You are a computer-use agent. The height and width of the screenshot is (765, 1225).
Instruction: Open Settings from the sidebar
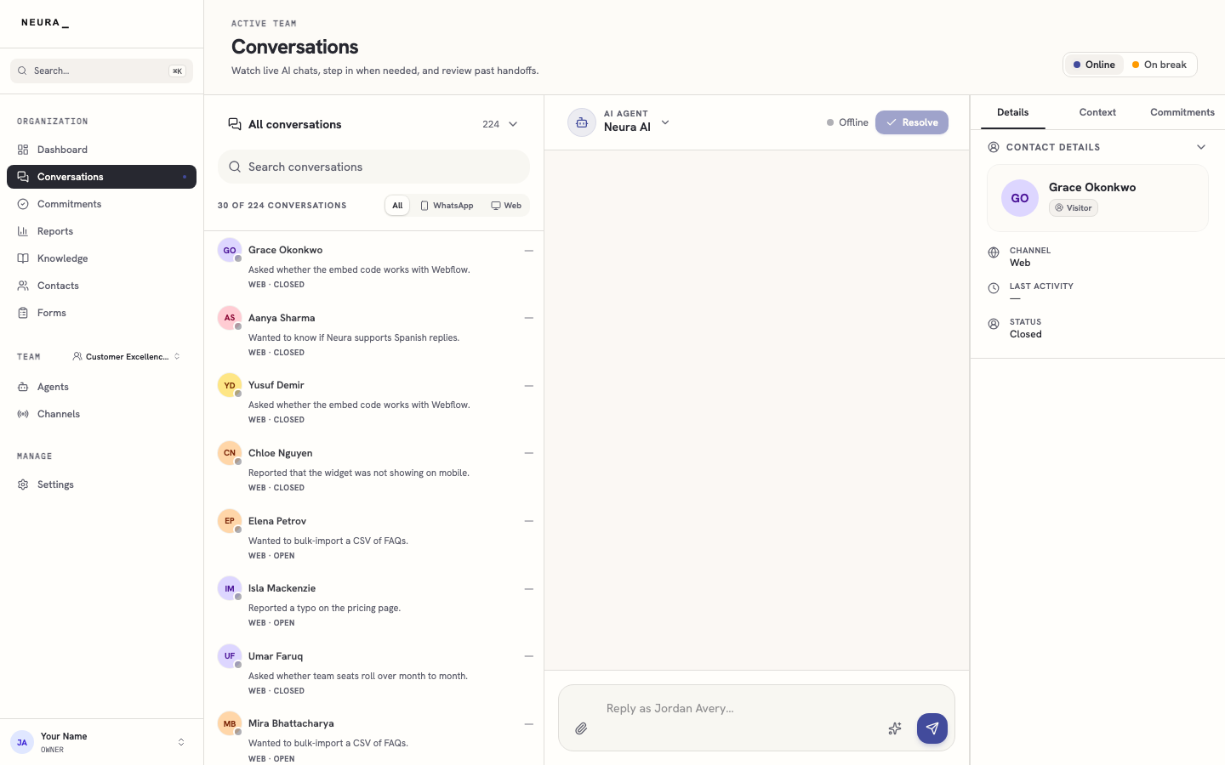pos(102,484)
